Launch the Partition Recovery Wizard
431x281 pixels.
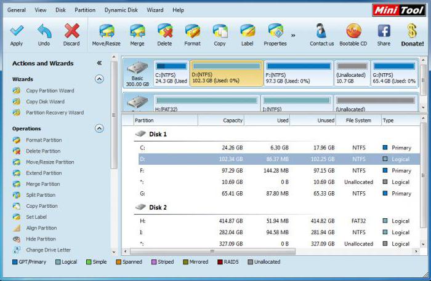tap(54, 113)
